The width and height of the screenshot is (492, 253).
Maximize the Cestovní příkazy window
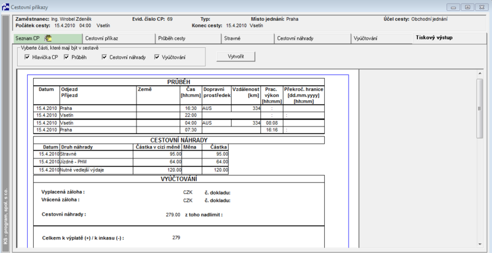click(467, 7)
